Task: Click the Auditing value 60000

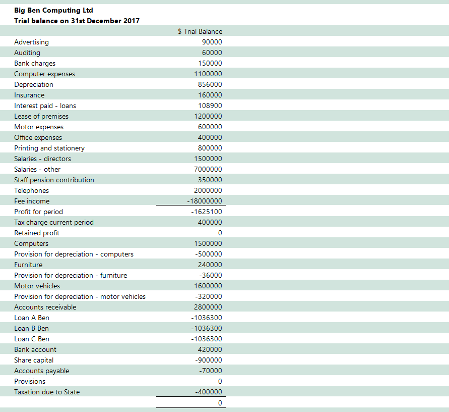Action: click(212, 53)
